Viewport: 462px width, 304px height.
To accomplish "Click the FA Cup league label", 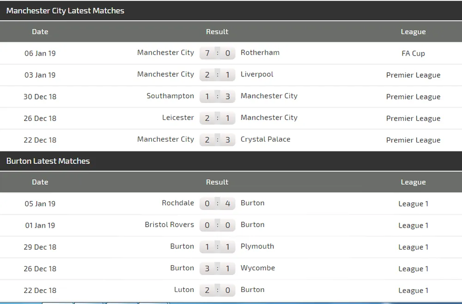I will tap(413, 53).
